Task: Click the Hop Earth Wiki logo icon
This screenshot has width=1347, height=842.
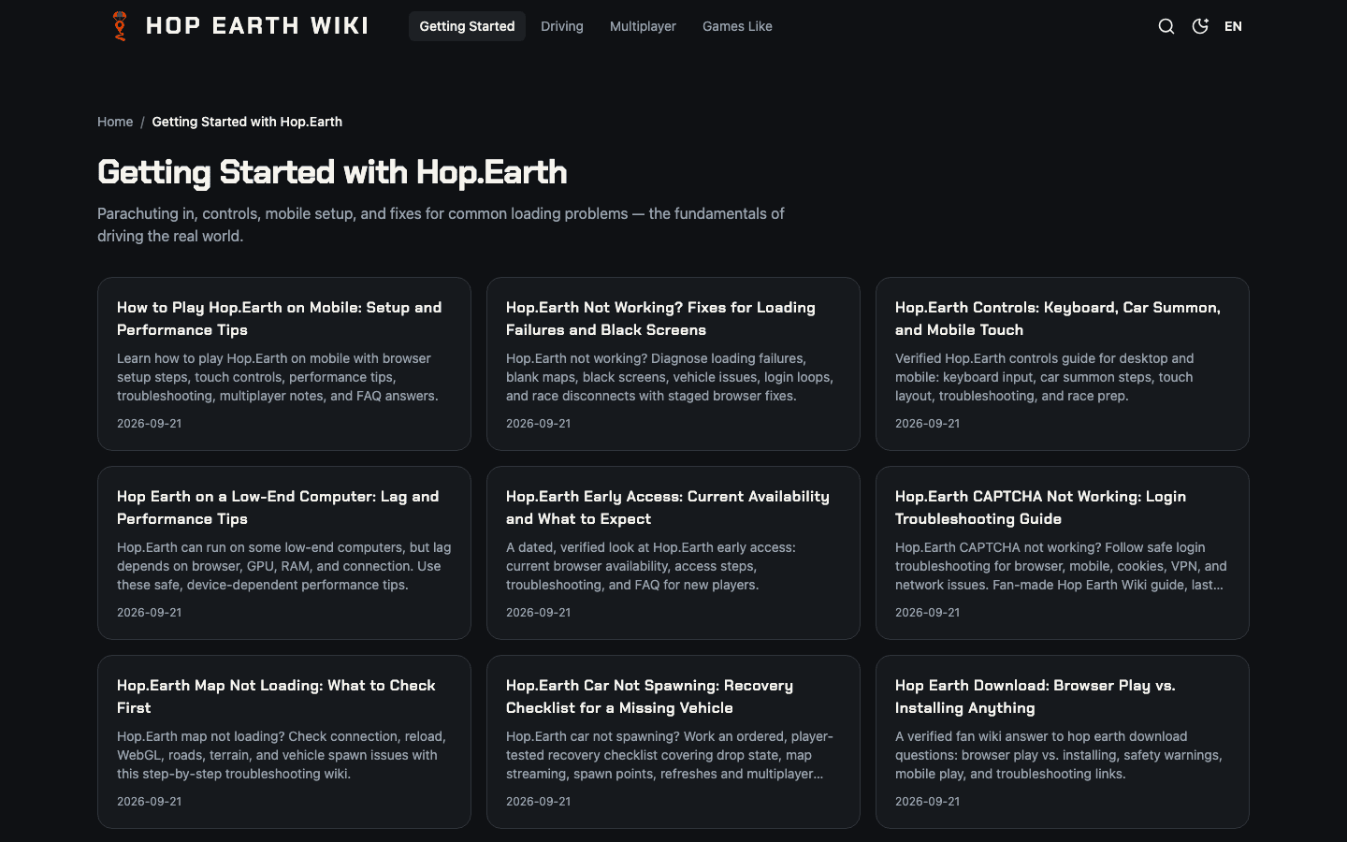Action: pos(120,26)
